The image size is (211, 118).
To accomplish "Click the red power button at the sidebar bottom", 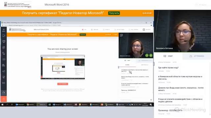I will click(x=4, y=99).
